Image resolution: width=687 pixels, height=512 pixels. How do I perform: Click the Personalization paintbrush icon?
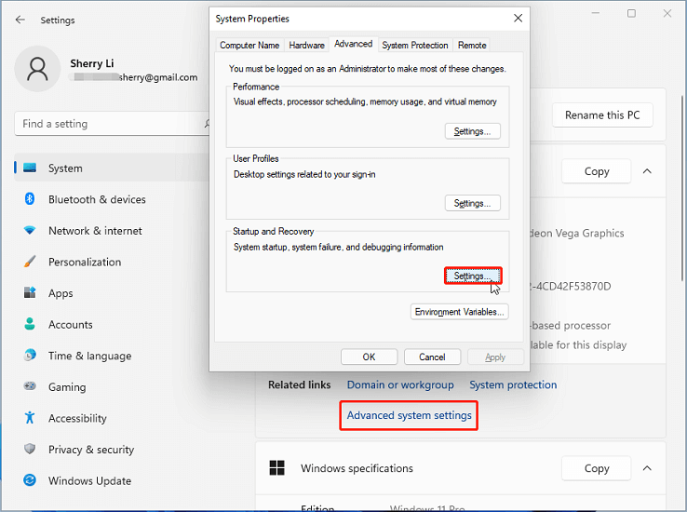click(x=30, y=262)
